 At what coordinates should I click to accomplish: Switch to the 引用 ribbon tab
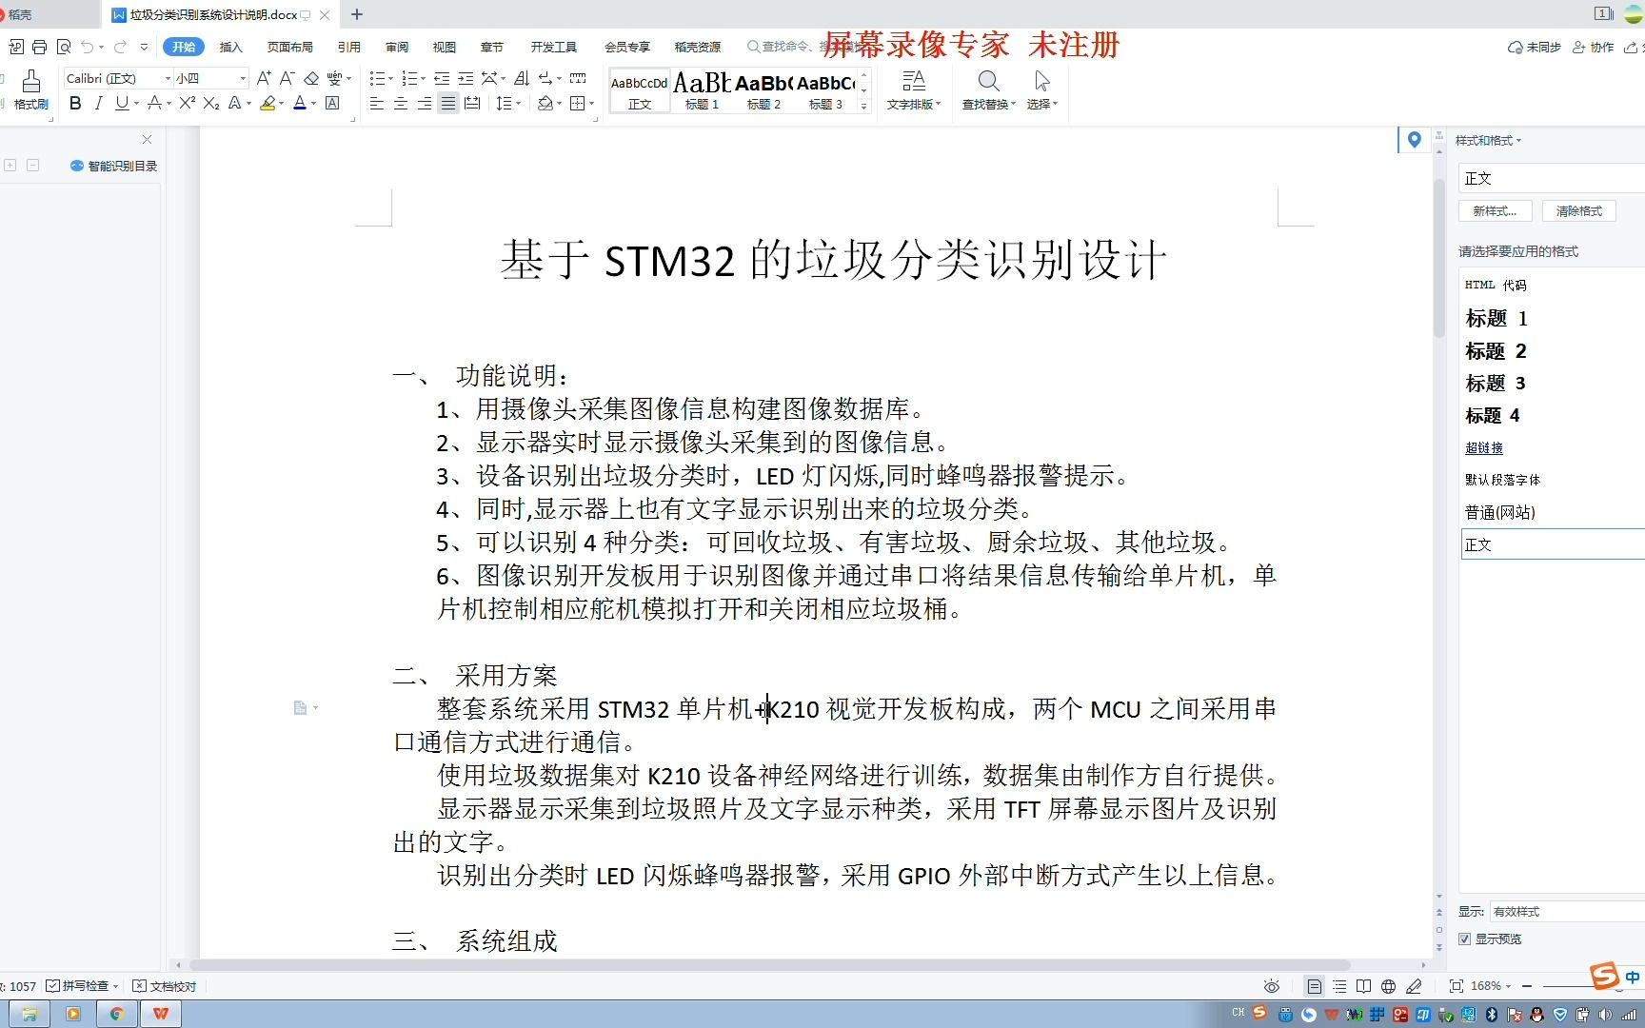348,47
